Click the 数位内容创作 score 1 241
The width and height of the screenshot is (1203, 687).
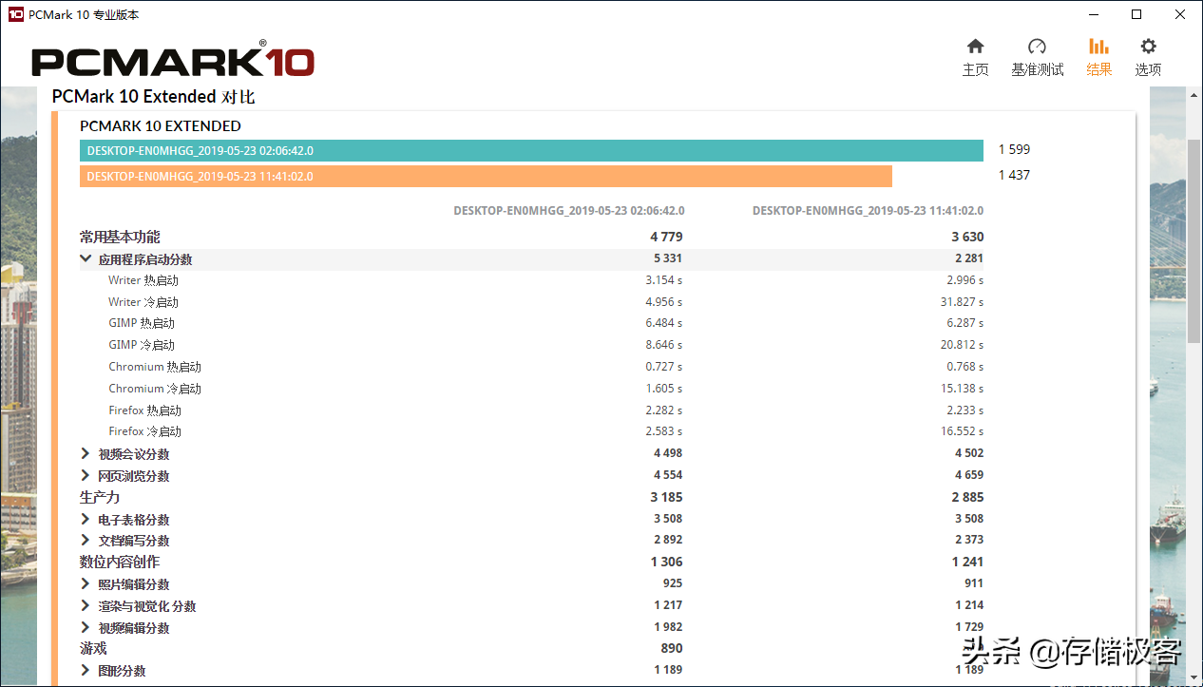pos(967,562)
